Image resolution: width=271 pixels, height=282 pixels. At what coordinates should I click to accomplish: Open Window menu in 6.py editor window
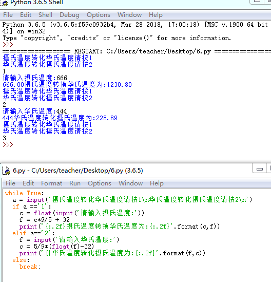(x=131, y=183)
